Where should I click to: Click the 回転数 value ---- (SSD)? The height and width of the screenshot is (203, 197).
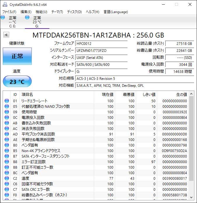click(x=179, y=57)
